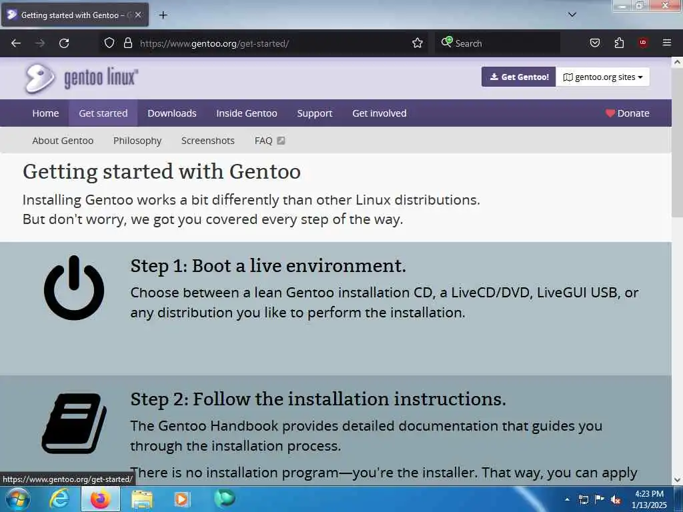This screenshot has width=683, height=512.
Task: Open Windows Media Player from taskbar
Action: 182,499
